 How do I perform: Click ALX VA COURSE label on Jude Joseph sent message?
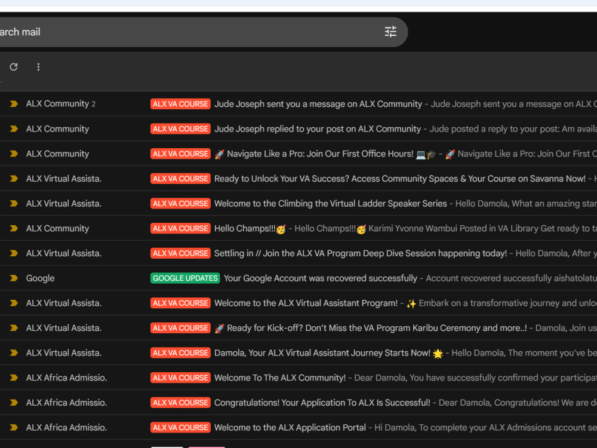coord(180,104)
